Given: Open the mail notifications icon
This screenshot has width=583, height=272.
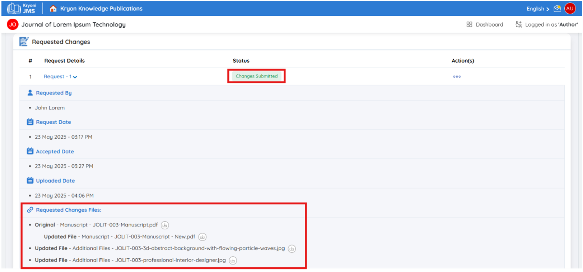Looking at the screenshot, I should (557, 9).
